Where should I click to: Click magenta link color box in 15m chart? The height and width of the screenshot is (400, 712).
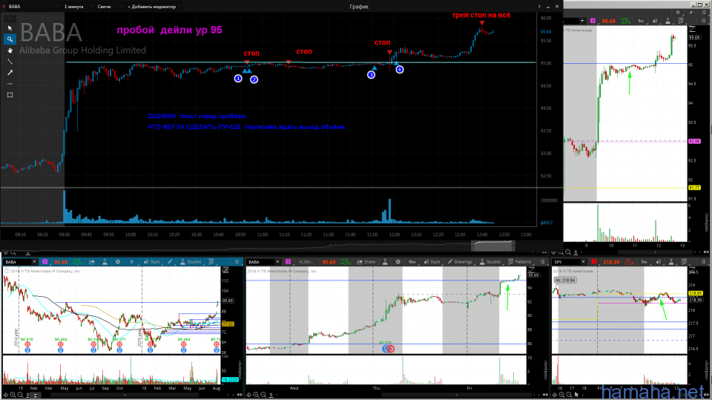288,262
